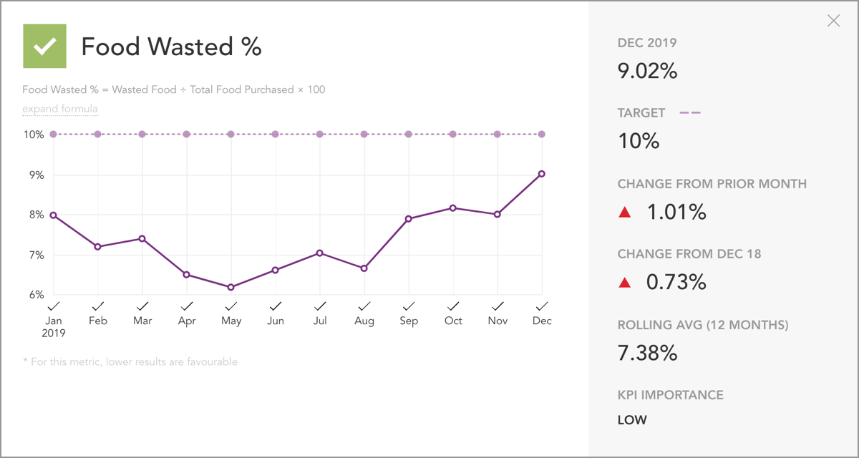
Task: Click the purple dashed Target legend marker
Action: point(691,112)
